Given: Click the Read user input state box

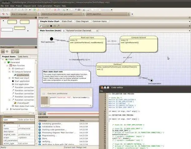Looking at the screenshot, I should coord(87,44).
